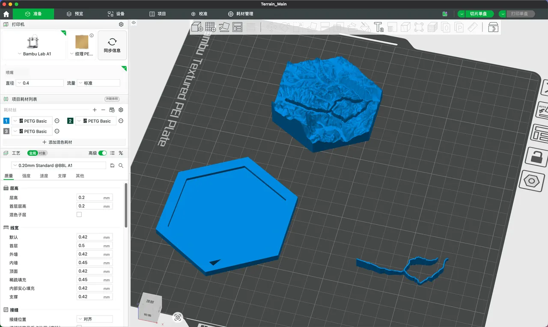548x327 pixels.
Task: Select the 其他 settings tab
Action: click(x=80, y=176)
